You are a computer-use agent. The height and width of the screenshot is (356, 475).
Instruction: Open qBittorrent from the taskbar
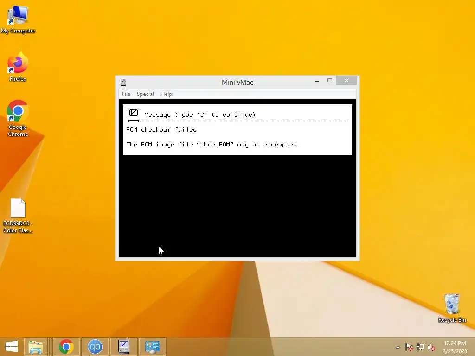coord(95,347)
